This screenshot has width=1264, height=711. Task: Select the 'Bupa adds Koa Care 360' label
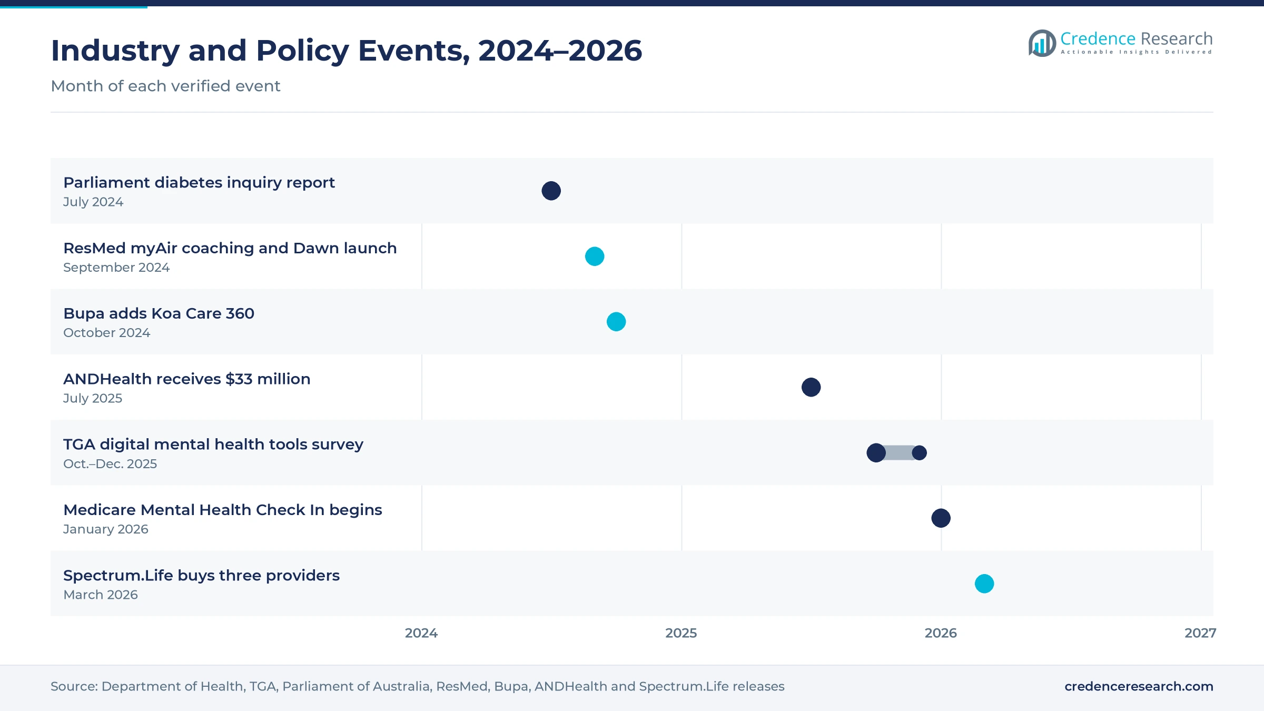click(x=159, y=313)
